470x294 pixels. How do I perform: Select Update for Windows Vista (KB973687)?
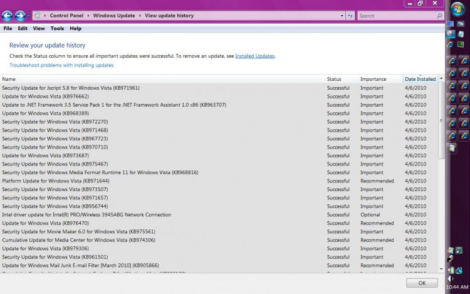click(219, 155)
